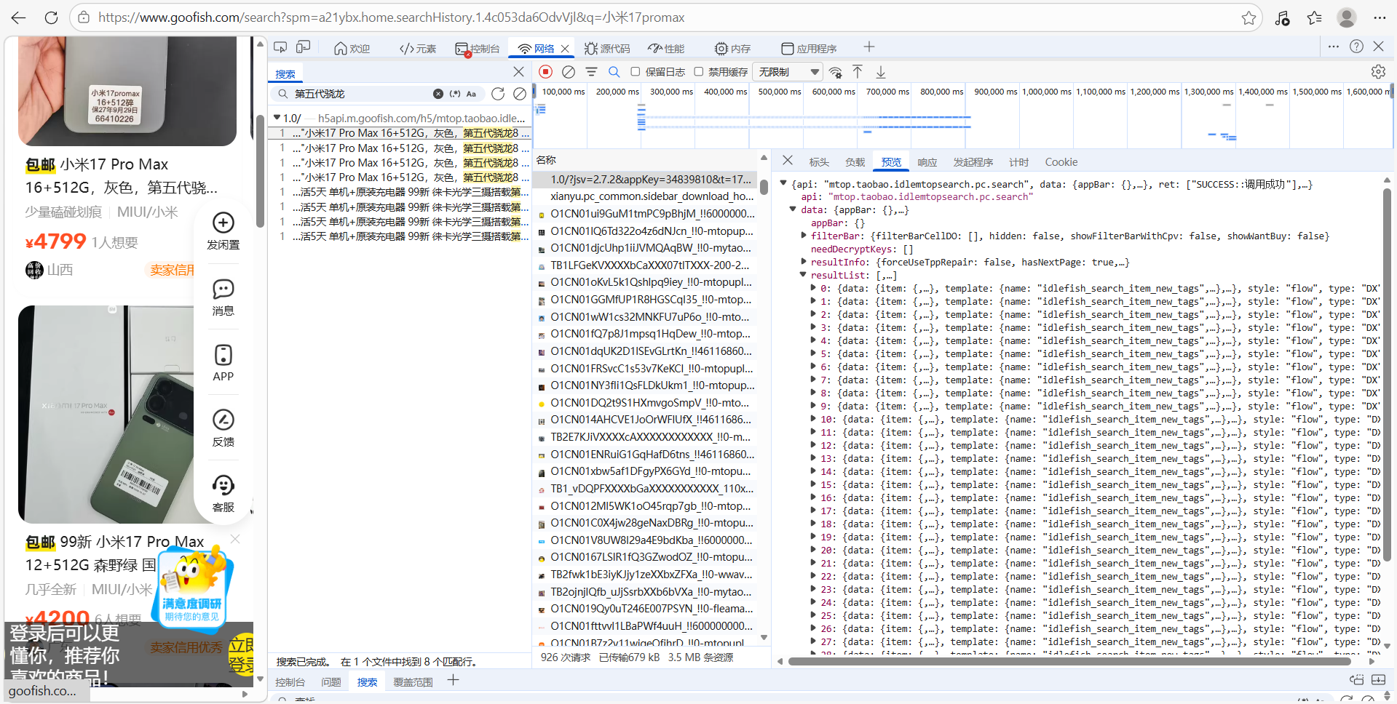Click the 发闲置 sidebar button

click(x=223, y=231)
